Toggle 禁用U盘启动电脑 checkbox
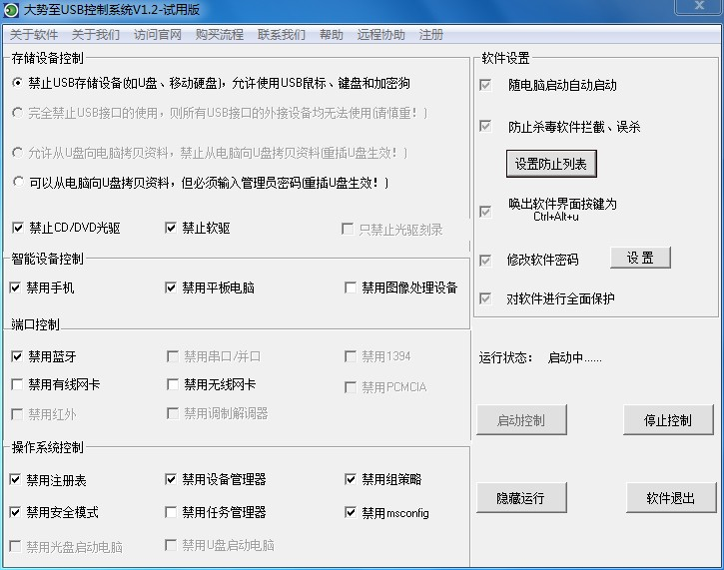The width and height of the screenshot is (724, 570). tap(171, 545)
